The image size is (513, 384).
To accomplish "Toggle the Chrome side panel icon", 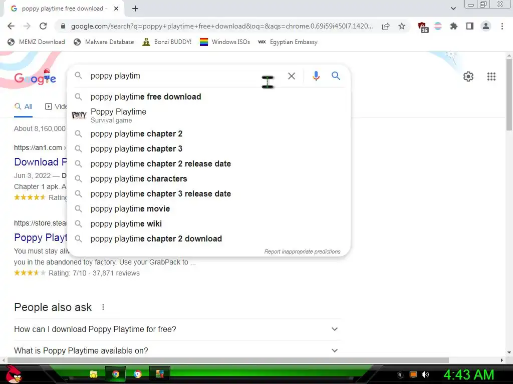I will [470, 26].
